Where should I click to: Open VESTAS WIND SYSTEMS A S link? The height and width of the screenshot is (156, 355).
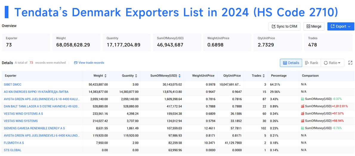pos(23,113)
